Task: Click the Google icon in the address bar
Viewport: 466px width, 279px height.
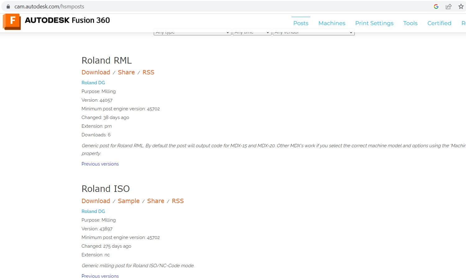Action: (x=436, y=7)
